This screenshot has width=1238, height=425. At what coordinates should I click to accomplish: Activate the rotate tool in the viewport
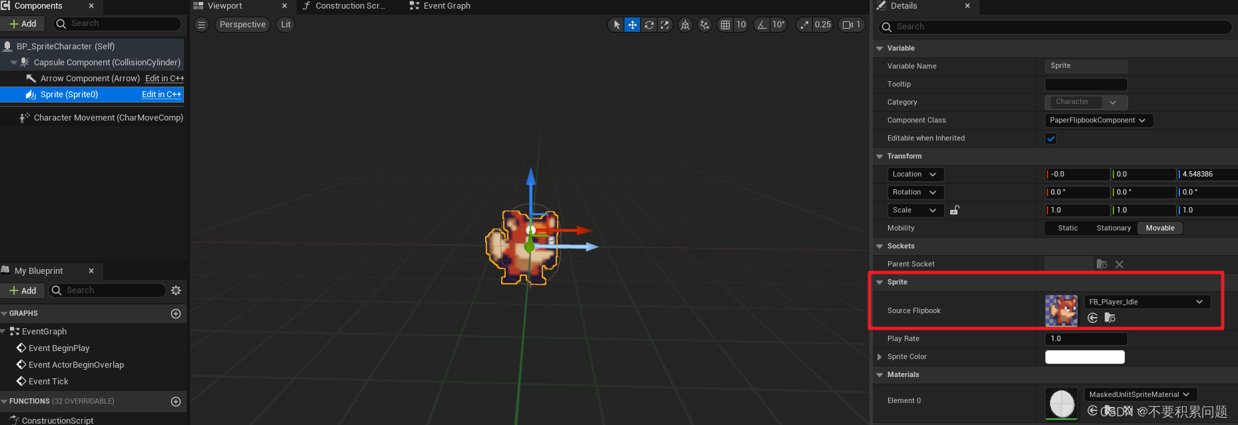pos(649,25)
